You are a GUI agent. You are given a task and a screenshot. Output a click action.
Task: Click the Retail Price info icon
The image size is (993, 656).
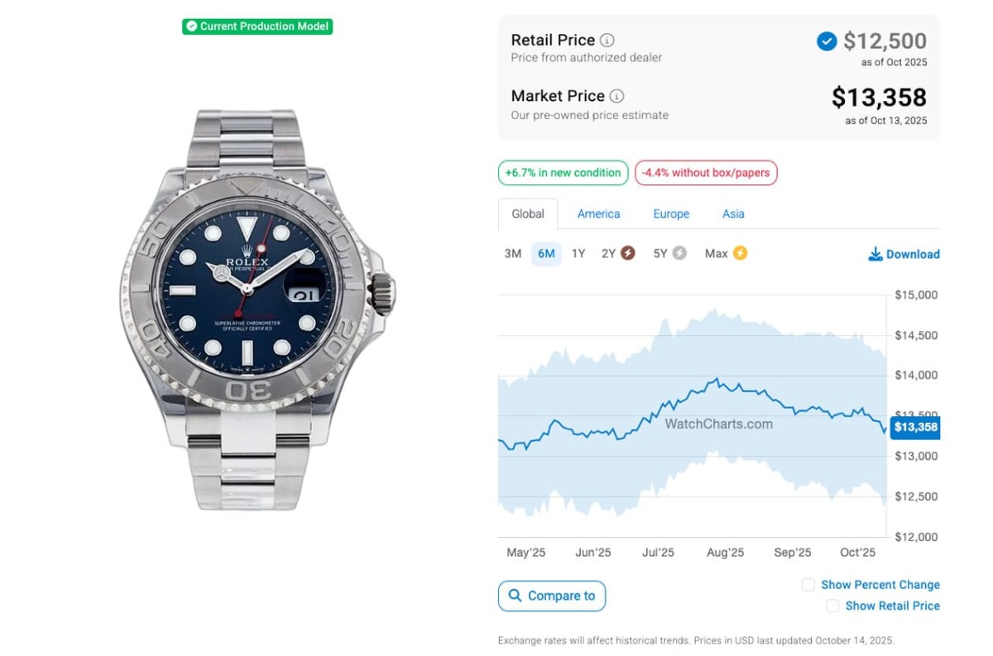[x=607, y=40]
